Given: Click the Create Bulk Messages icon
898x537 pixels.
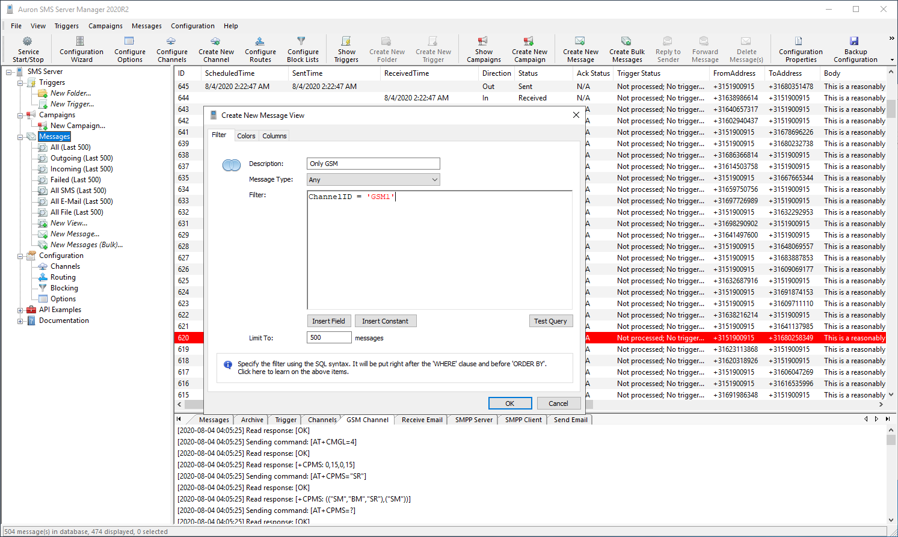Looking at the screenshot, I should point(626,41).
